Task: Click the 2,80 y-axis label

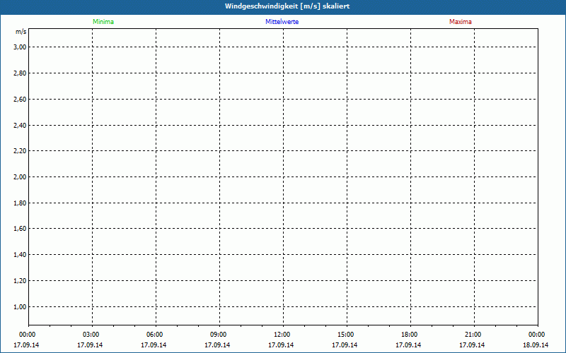Action: point(20,73)
